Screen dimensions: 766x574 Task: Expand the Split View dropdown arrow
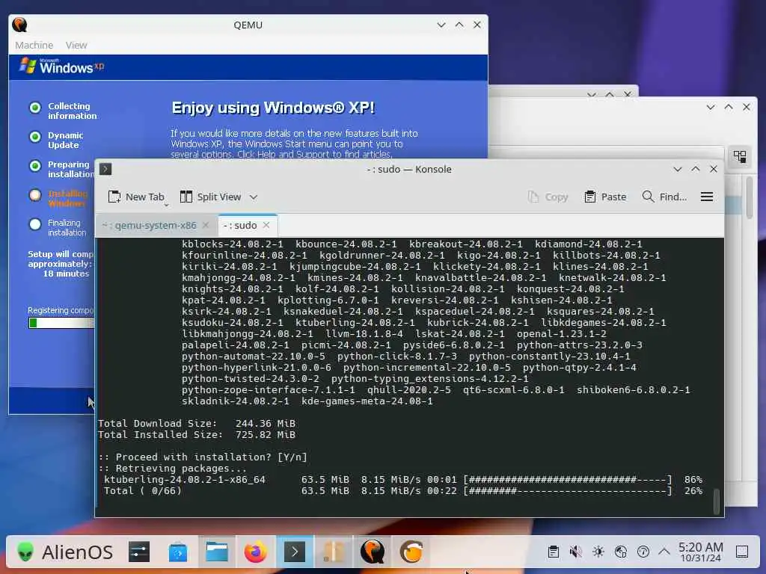pos(253,197)
